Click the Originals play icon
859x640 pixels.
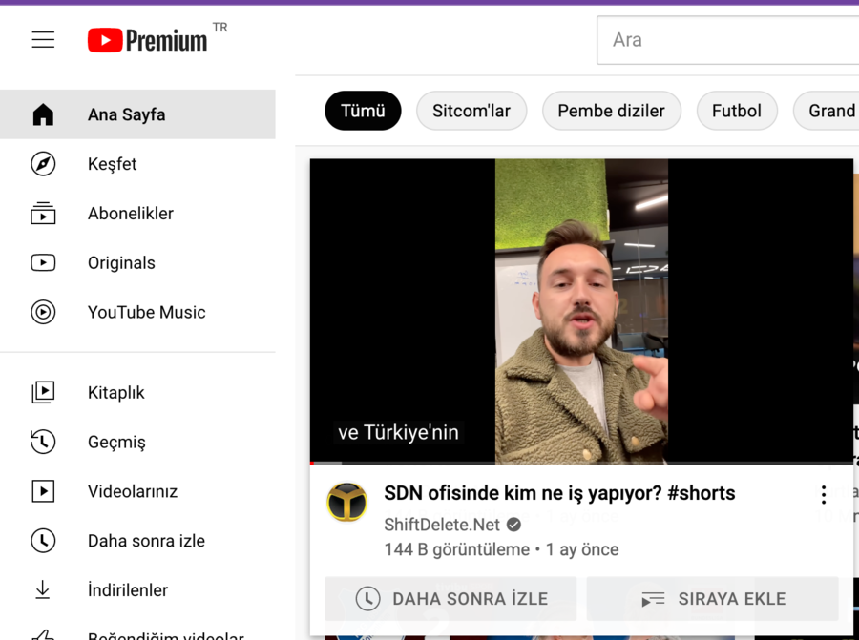coord(43,263)
